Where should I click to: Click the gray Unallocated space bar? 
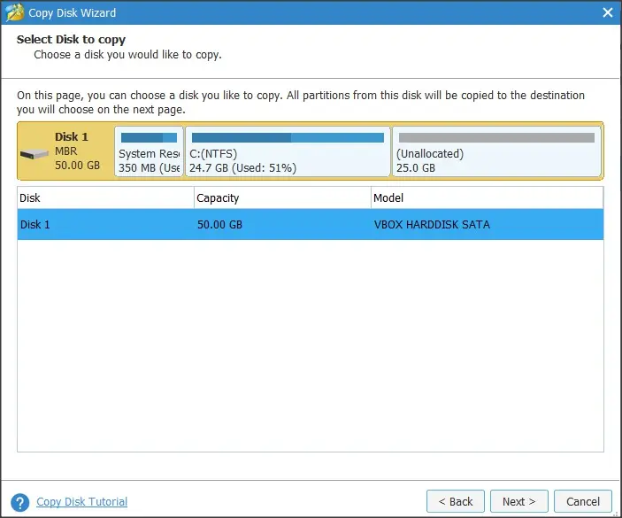pyautogui.click(x=496, y=138)
